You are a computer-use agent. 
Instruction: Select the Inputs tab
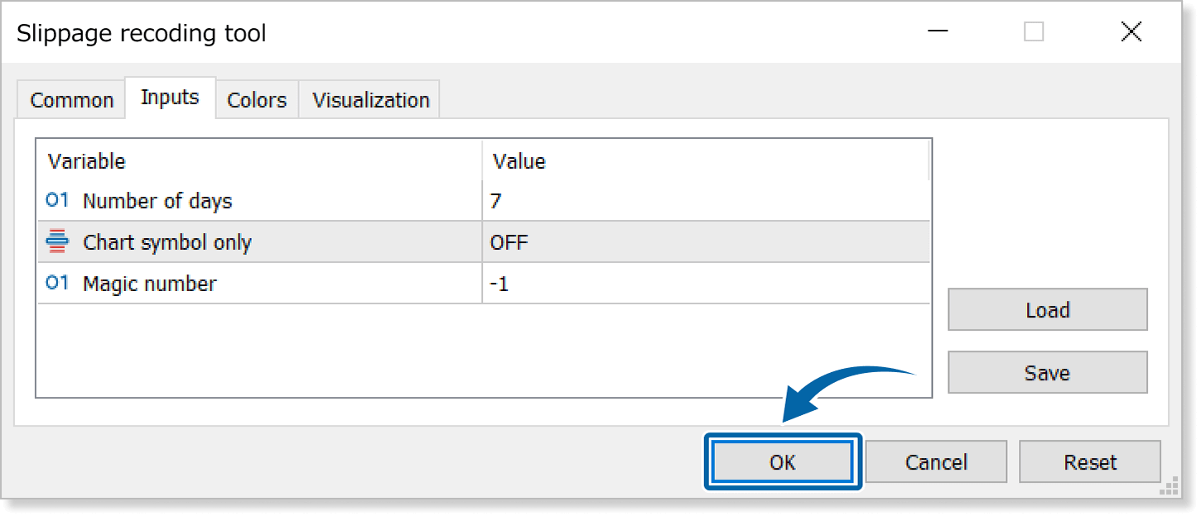pos(170,98)
